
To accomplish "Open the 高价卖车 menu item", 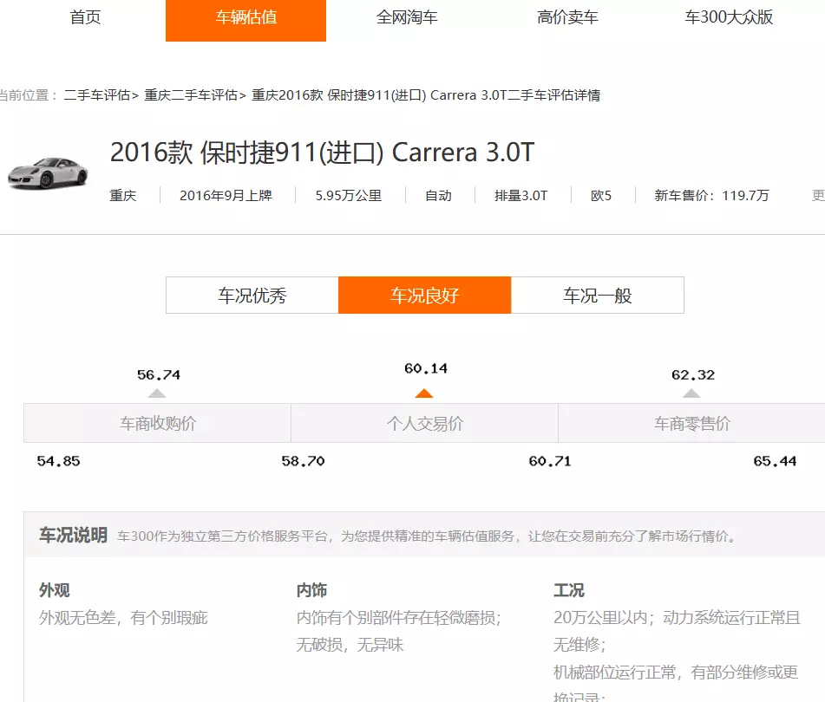I will pos(567,17).
